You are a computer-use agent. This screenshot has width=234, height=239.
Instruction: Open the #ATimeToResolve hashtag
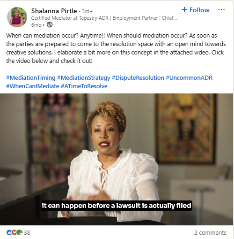coord(84,86)
